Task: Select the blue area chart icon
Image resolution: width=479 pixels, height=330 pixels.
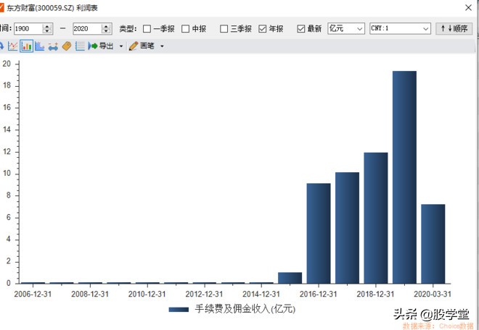Action: (40, 46)
